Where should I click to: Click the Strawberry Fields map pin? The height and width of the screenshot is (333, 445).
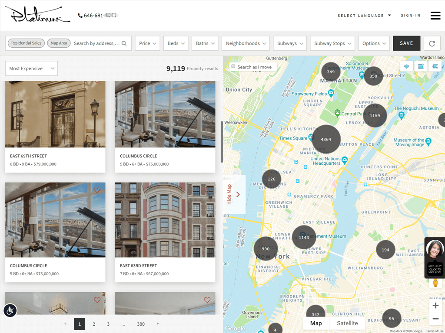point(331,93)
